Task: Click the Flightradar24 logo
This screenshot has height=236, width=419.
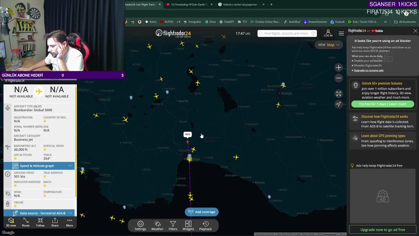Action: coord(173,33)
